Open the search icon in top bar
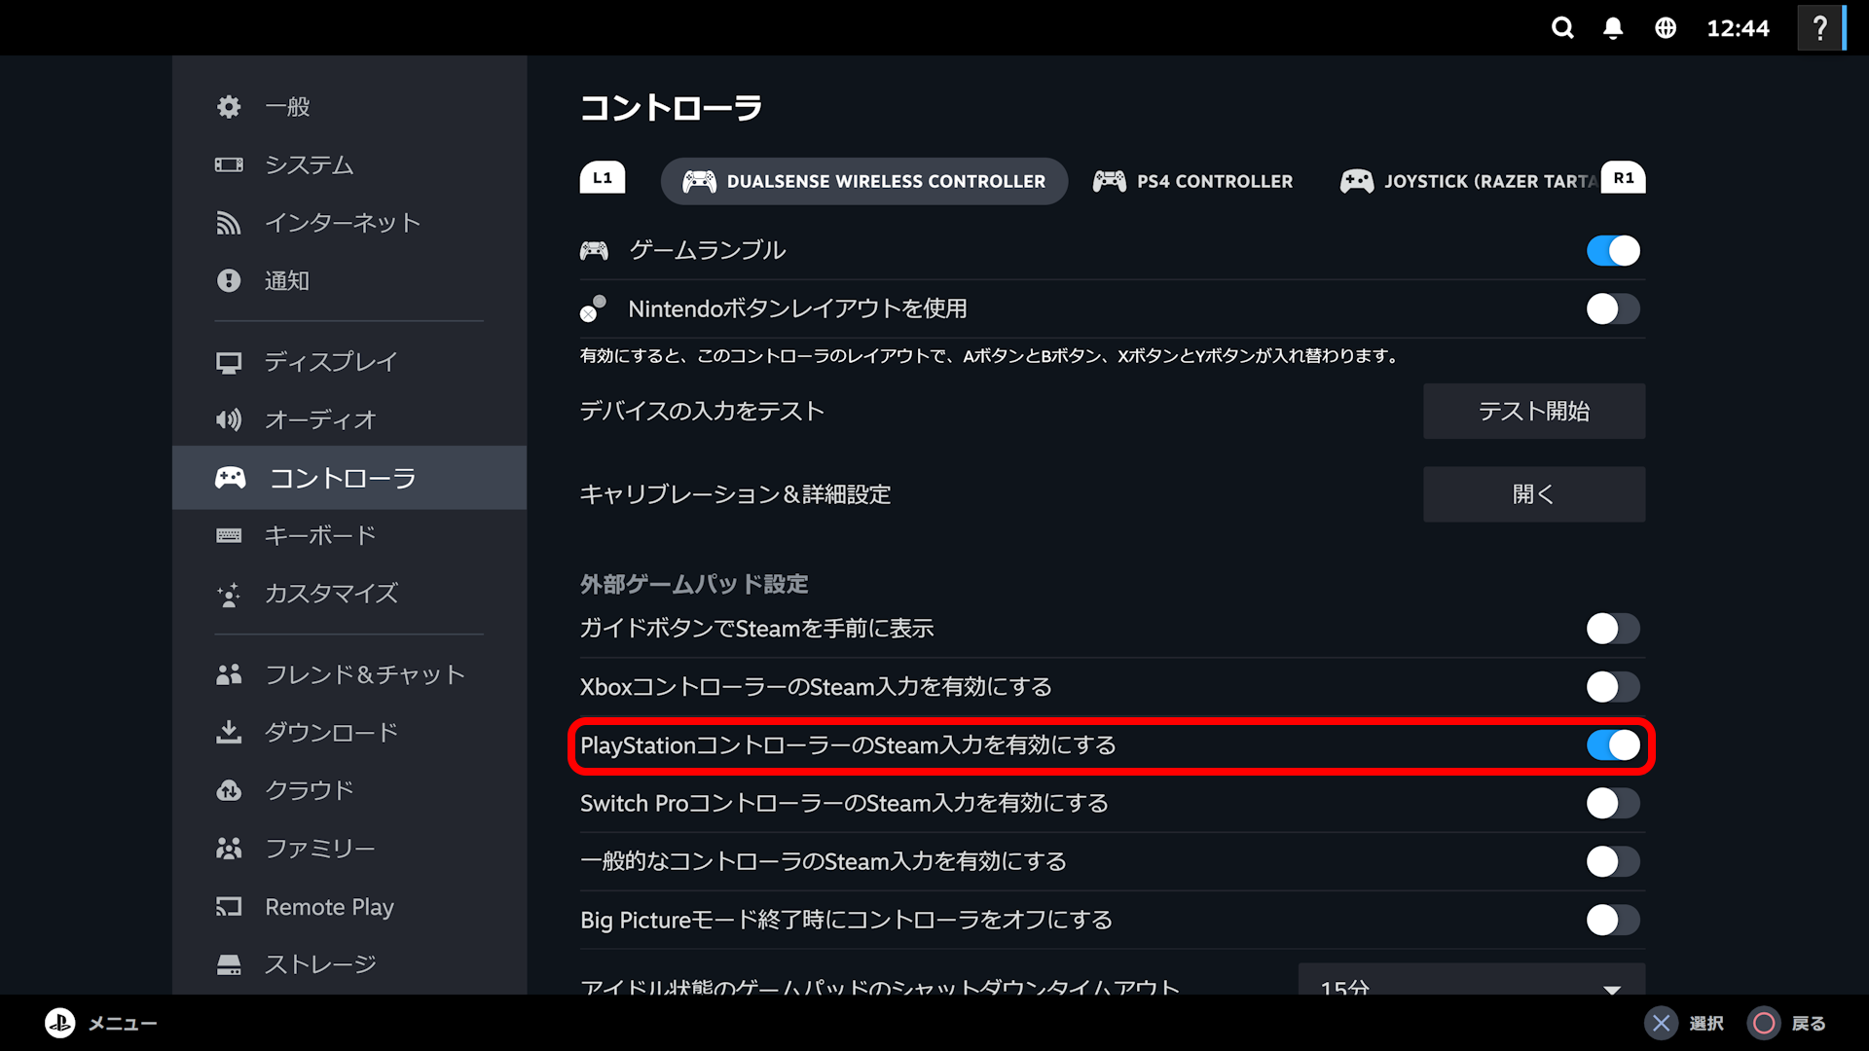 click(1562, 28)
